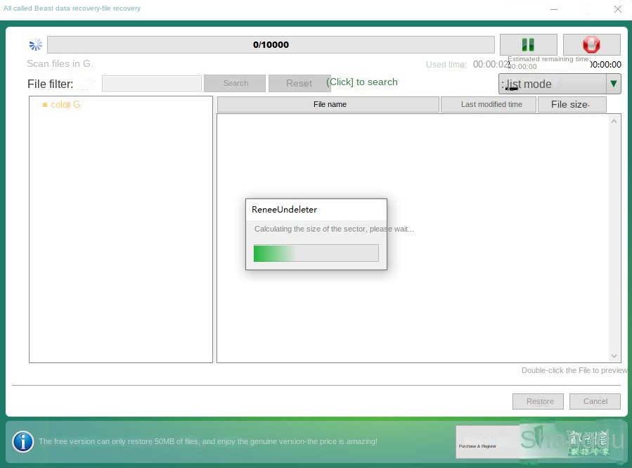
Task: Click the yellow square icon next to color G
Action: [45, 105]
